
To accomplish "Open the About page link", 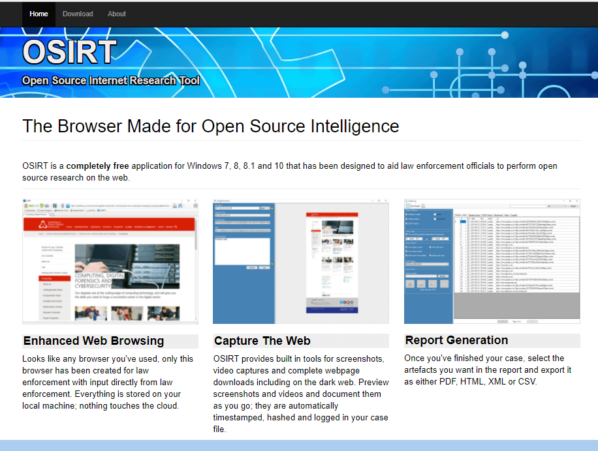I will tap(117, 14).
